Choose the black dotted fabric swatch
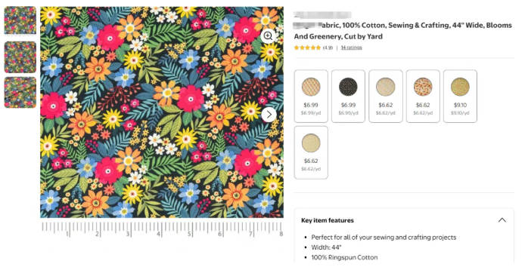 point(348,96)
